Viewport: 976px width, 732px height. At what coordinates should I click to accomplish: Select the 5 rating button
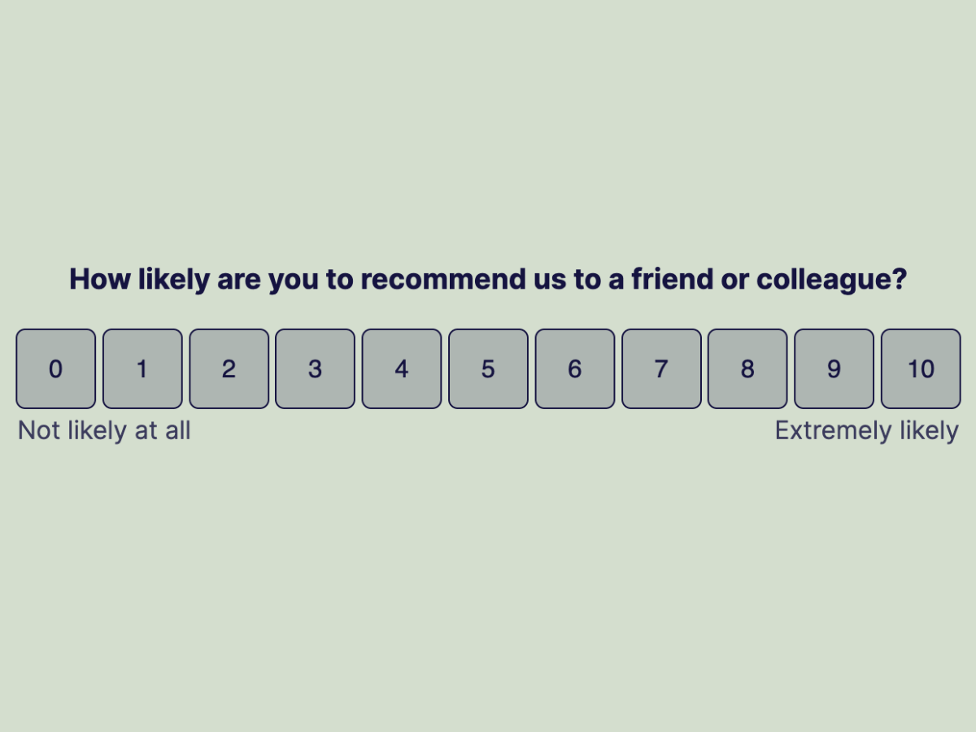[x=488, y=368]
